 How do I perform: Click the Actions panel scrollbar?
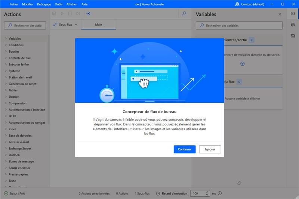point(49,80)
